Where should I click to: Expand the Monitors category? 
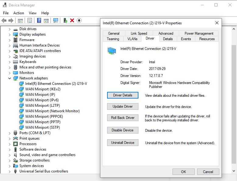point(9,73)
